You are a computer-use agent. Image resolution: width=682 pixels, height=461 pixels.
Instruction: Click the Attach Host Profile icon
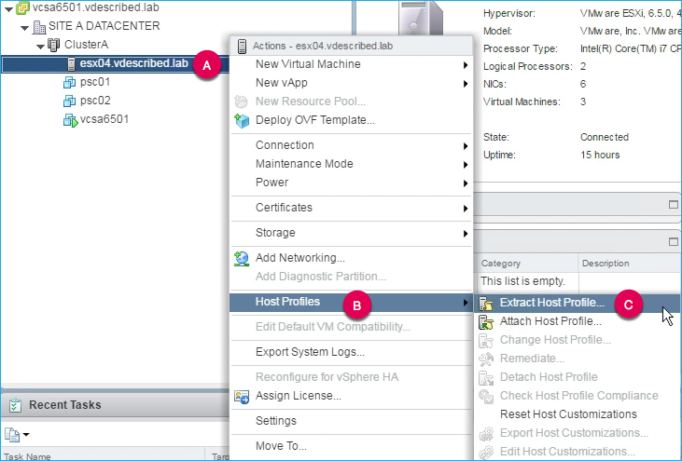click(x=486, y=322)
